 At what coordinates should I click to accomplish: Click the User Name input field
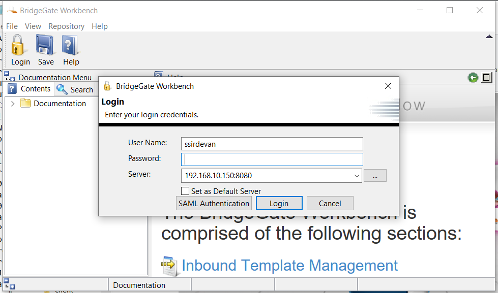[272, 144]
